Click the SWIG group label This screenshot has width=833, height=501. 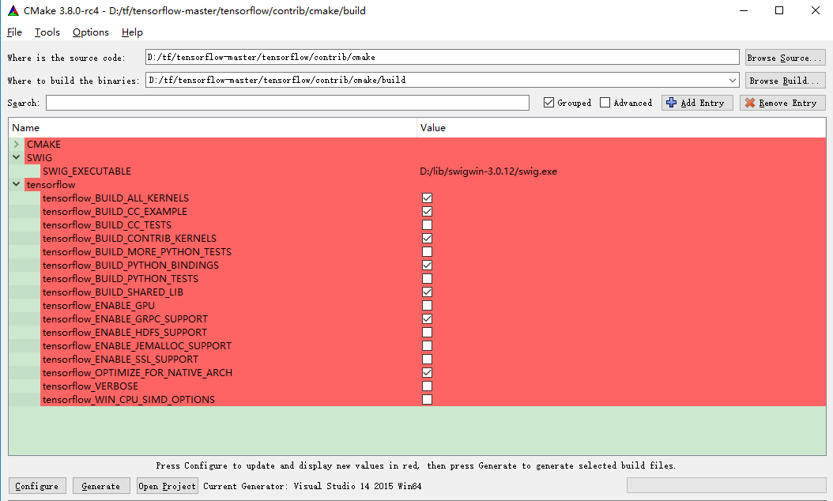pyautogui.click(x=40, y=157)
